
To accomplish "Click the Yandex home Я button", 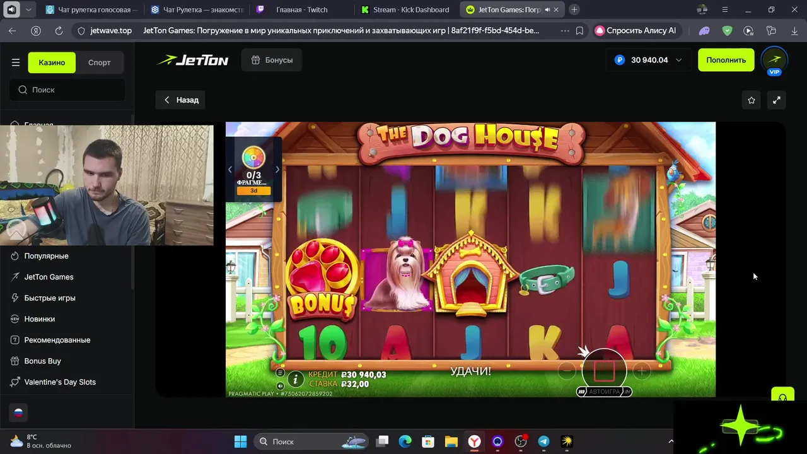I will pos(36,30).
